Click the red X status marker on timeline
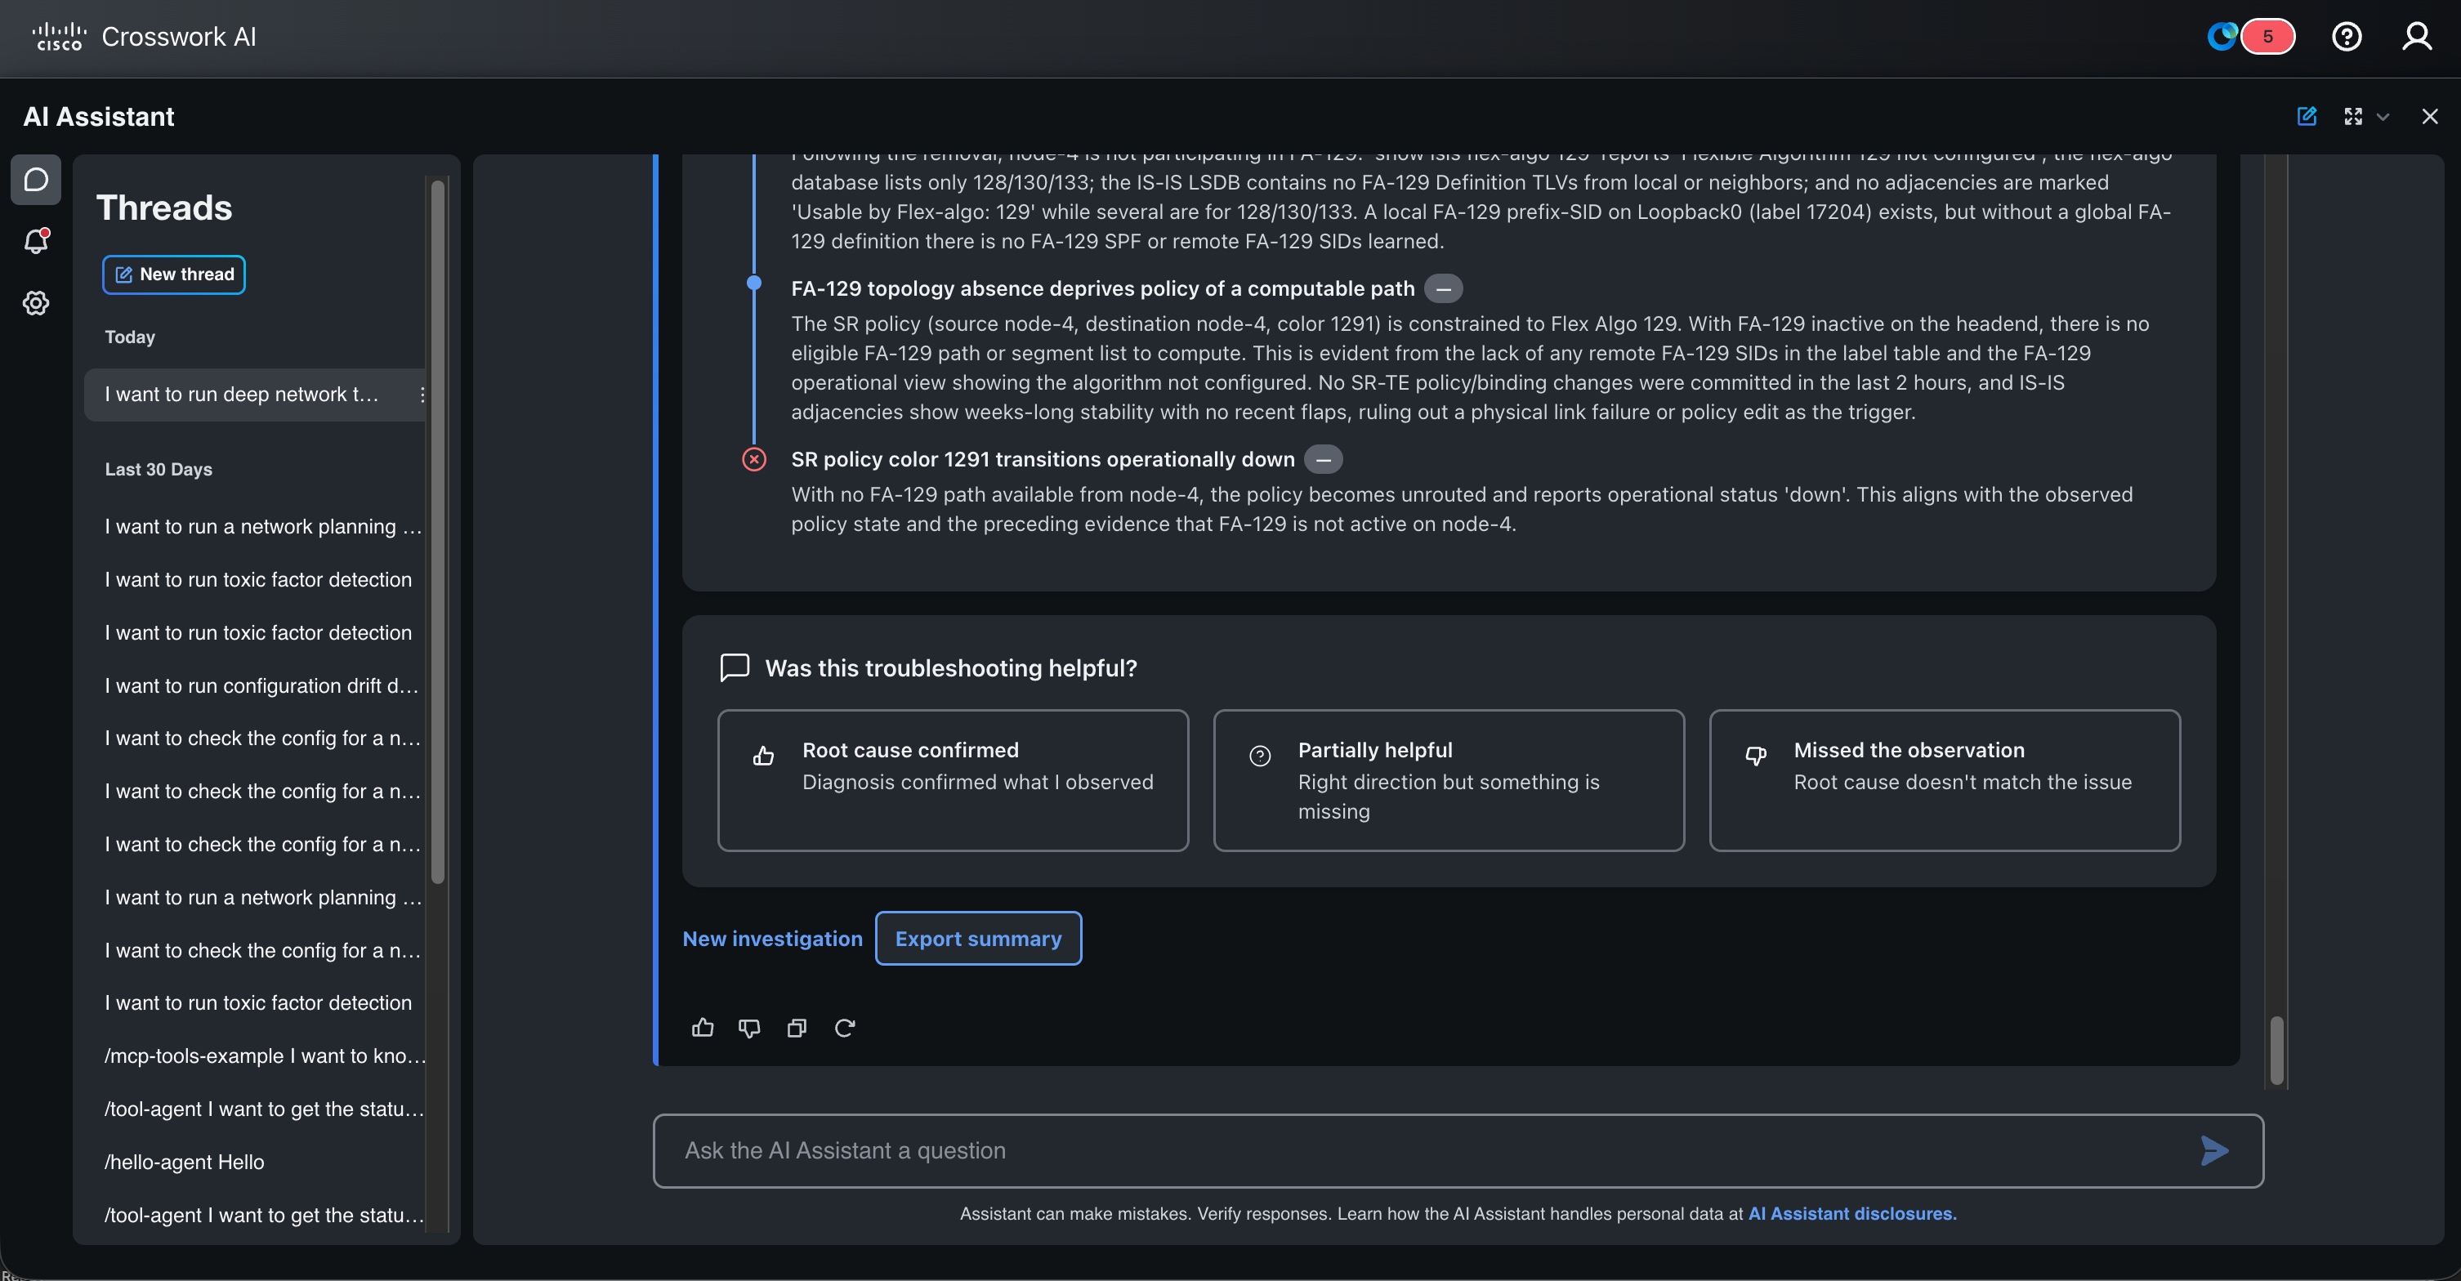Viewport: 2461px width, 1281px height. pos(754,459)
